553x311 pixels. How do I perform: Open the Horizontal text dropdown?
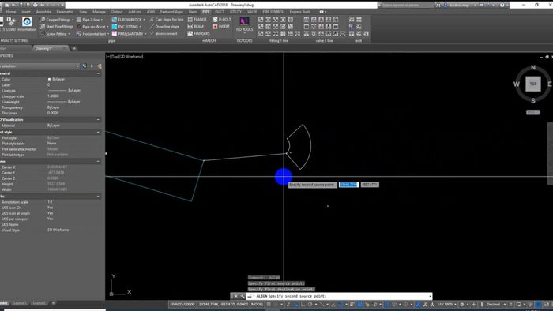(92, 34)
